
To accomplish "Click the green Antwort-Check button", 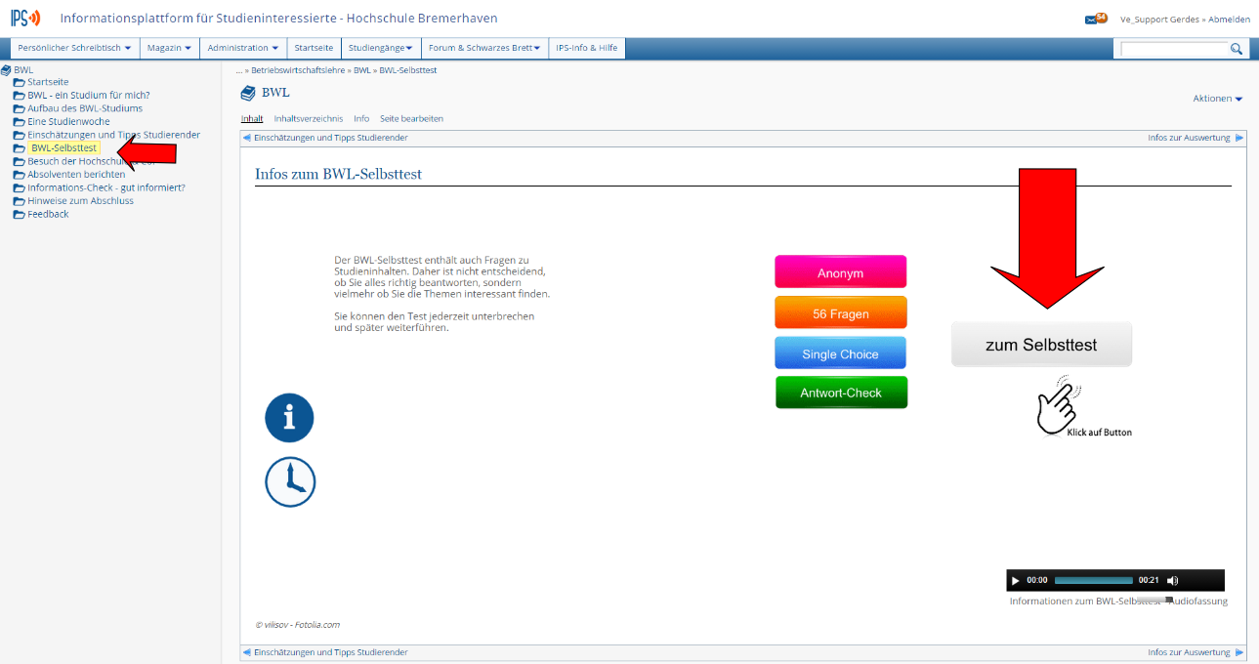I will click(x=841, y=393).
